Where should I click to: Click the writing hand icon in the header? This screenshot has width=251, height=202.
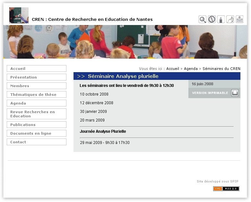pyautogui.click(x=230, y=19)
